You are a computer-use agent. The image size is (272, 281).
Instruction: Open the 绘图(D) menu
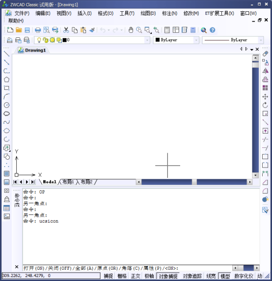[x=148, y=13]
